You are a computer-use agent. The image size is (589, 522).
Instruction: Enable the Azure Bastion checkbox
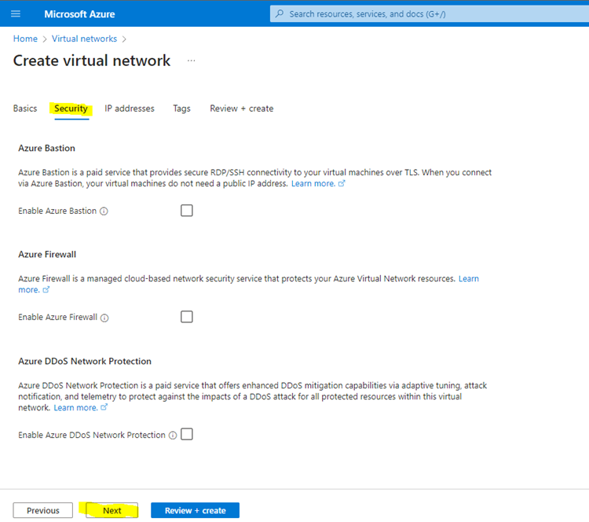click(x=187, y=211)
